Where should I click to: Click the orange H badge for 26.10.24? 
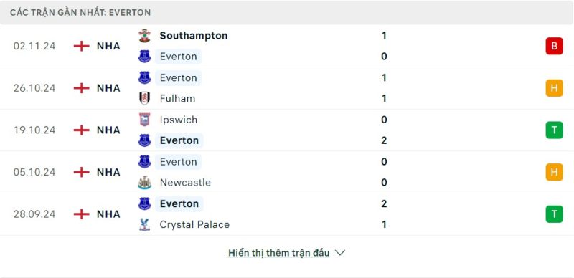point(554,88)
